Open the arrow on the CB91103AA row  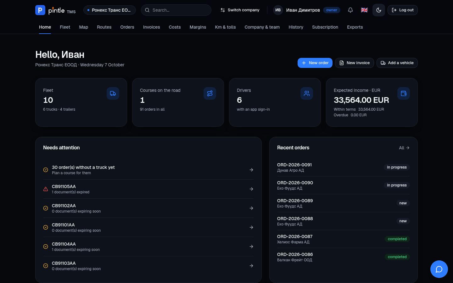click(x=251, y=266)
